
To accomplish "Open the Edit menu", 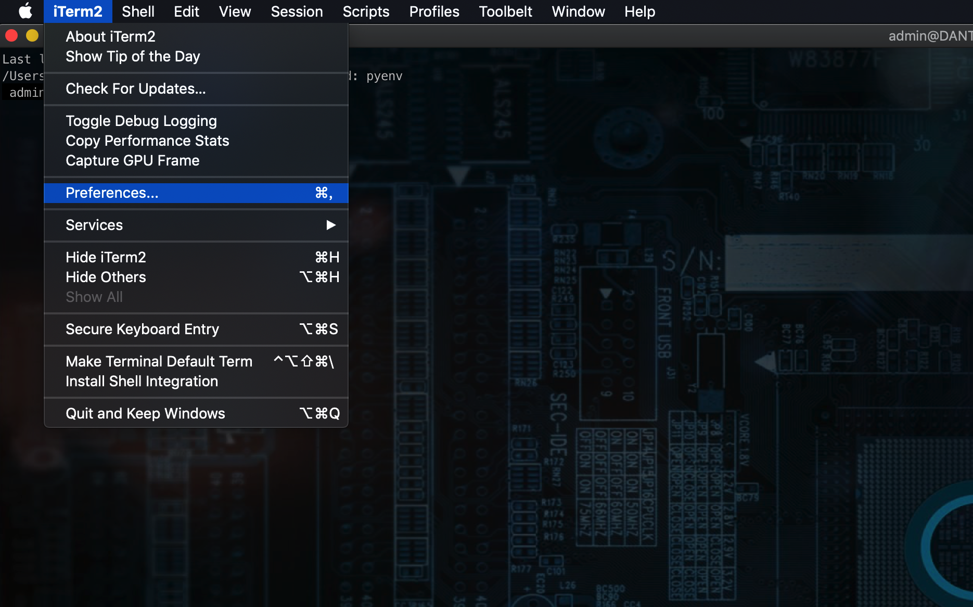I will pos(186,11).
